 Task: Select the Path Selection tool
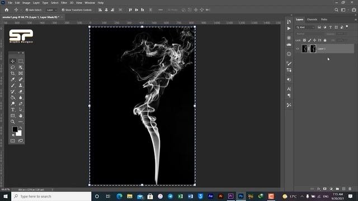[x=21, y=109]
